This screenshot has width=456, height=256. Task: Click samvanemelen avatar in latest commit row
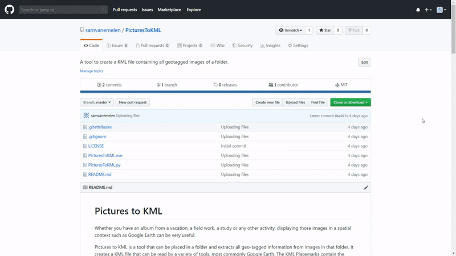(87, 115)
